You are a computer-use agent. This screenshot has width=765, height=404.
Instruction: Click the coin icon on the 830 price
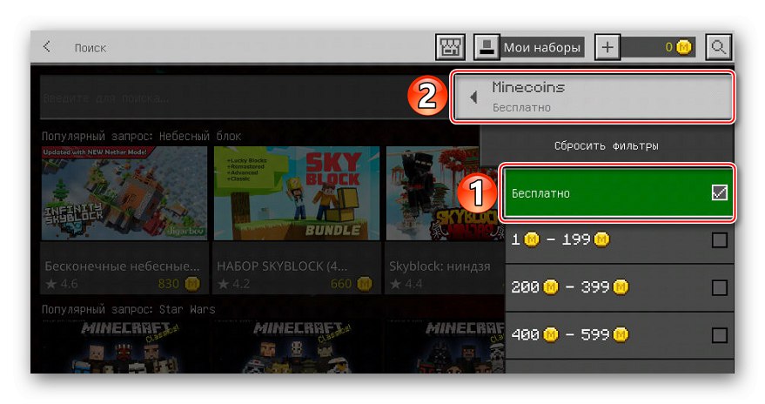click(x=192, y=284)
